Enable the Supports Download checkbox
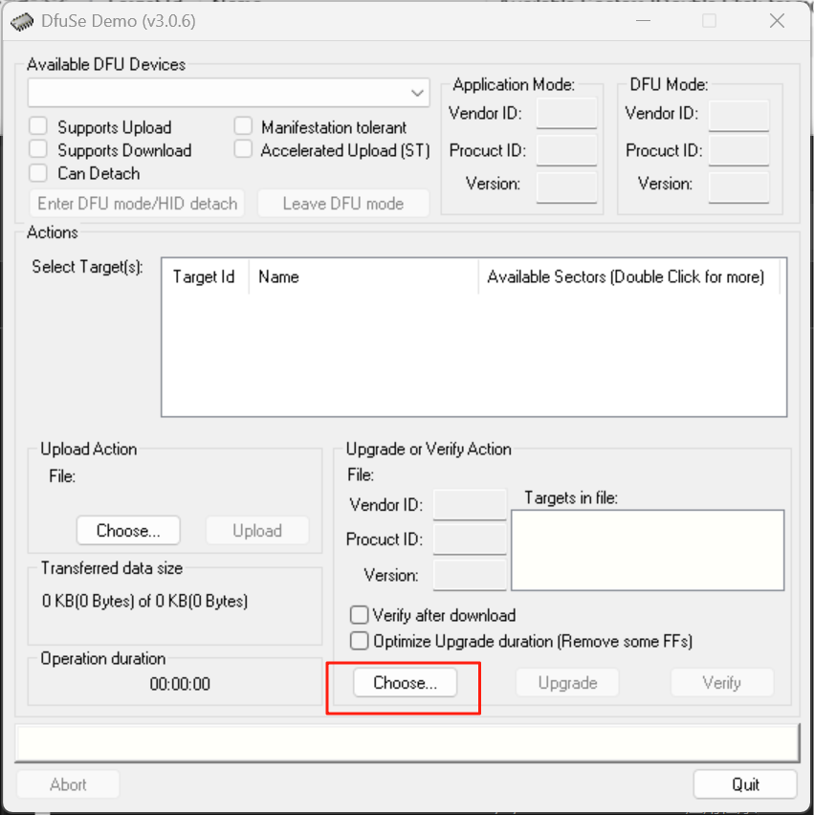Viewport: 814px width, 815px height. click(x=37, y=149)
